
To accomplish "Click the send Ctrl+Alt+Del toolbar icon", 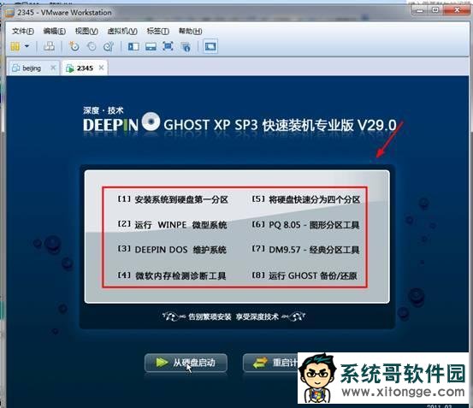I will pos(49,46).
